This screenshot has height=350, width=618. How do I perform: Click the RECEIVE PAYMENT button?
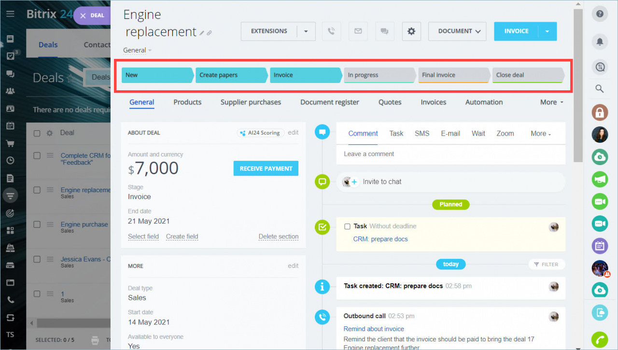pos(266,168)
